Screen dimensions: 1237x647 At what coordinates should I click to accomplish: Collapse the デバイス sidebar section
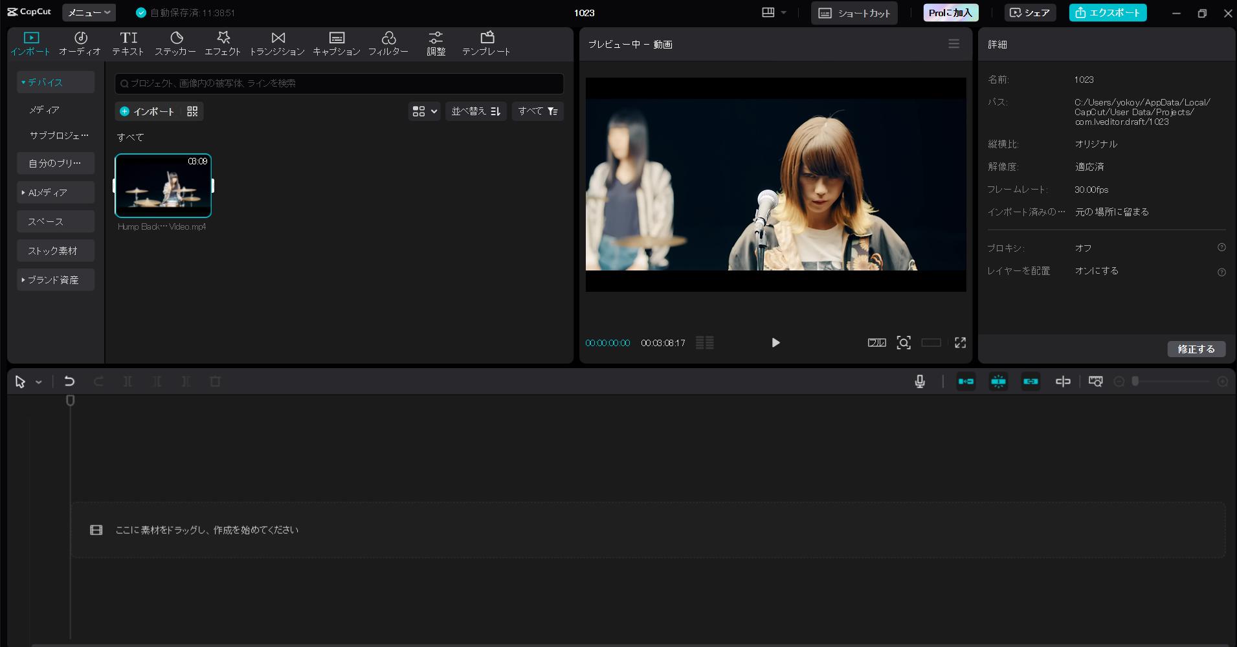tap(56, 82)
